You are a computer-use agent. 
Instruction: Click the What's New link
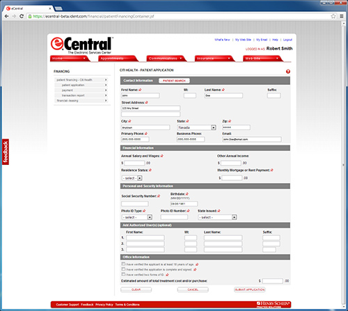pos(222,40)
